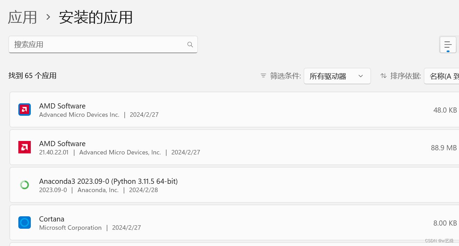Click the Anaconda3 green ring icon
The image size is (459, 246).
25,185
